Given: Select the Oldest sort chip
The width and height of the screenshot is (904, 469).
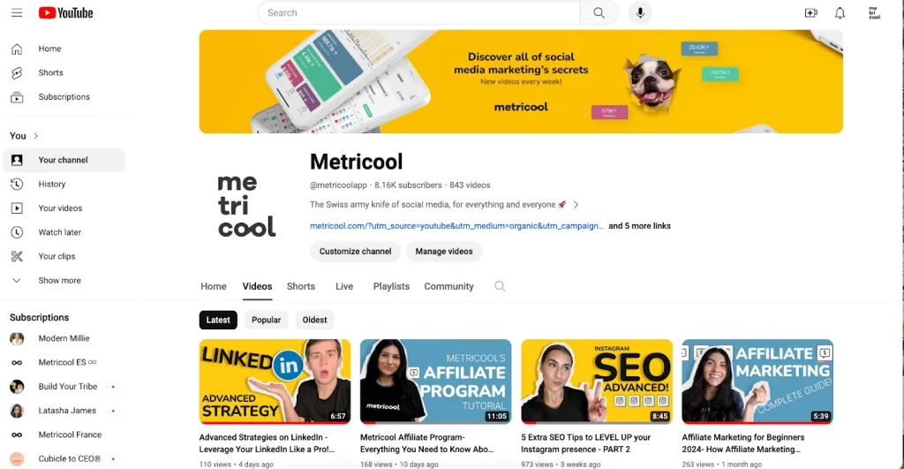Looking at the screenshot, I should [314, 320].
